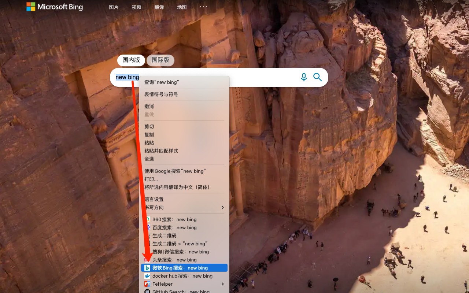Image resolution: width=469 pixels, height=293 pixels.
Task: Switch to 国内版 tab
Action: tap(131, 60)
